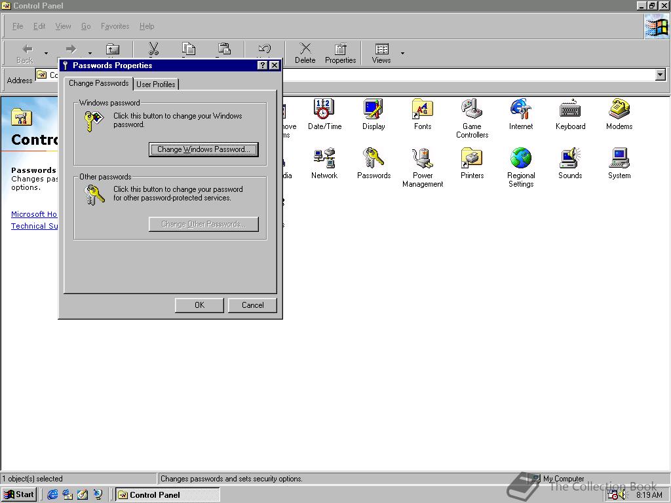Click the 8:19 AM system clock
Image resolution: width=671 pixels, height=503 pixels.
coord(649,495)
